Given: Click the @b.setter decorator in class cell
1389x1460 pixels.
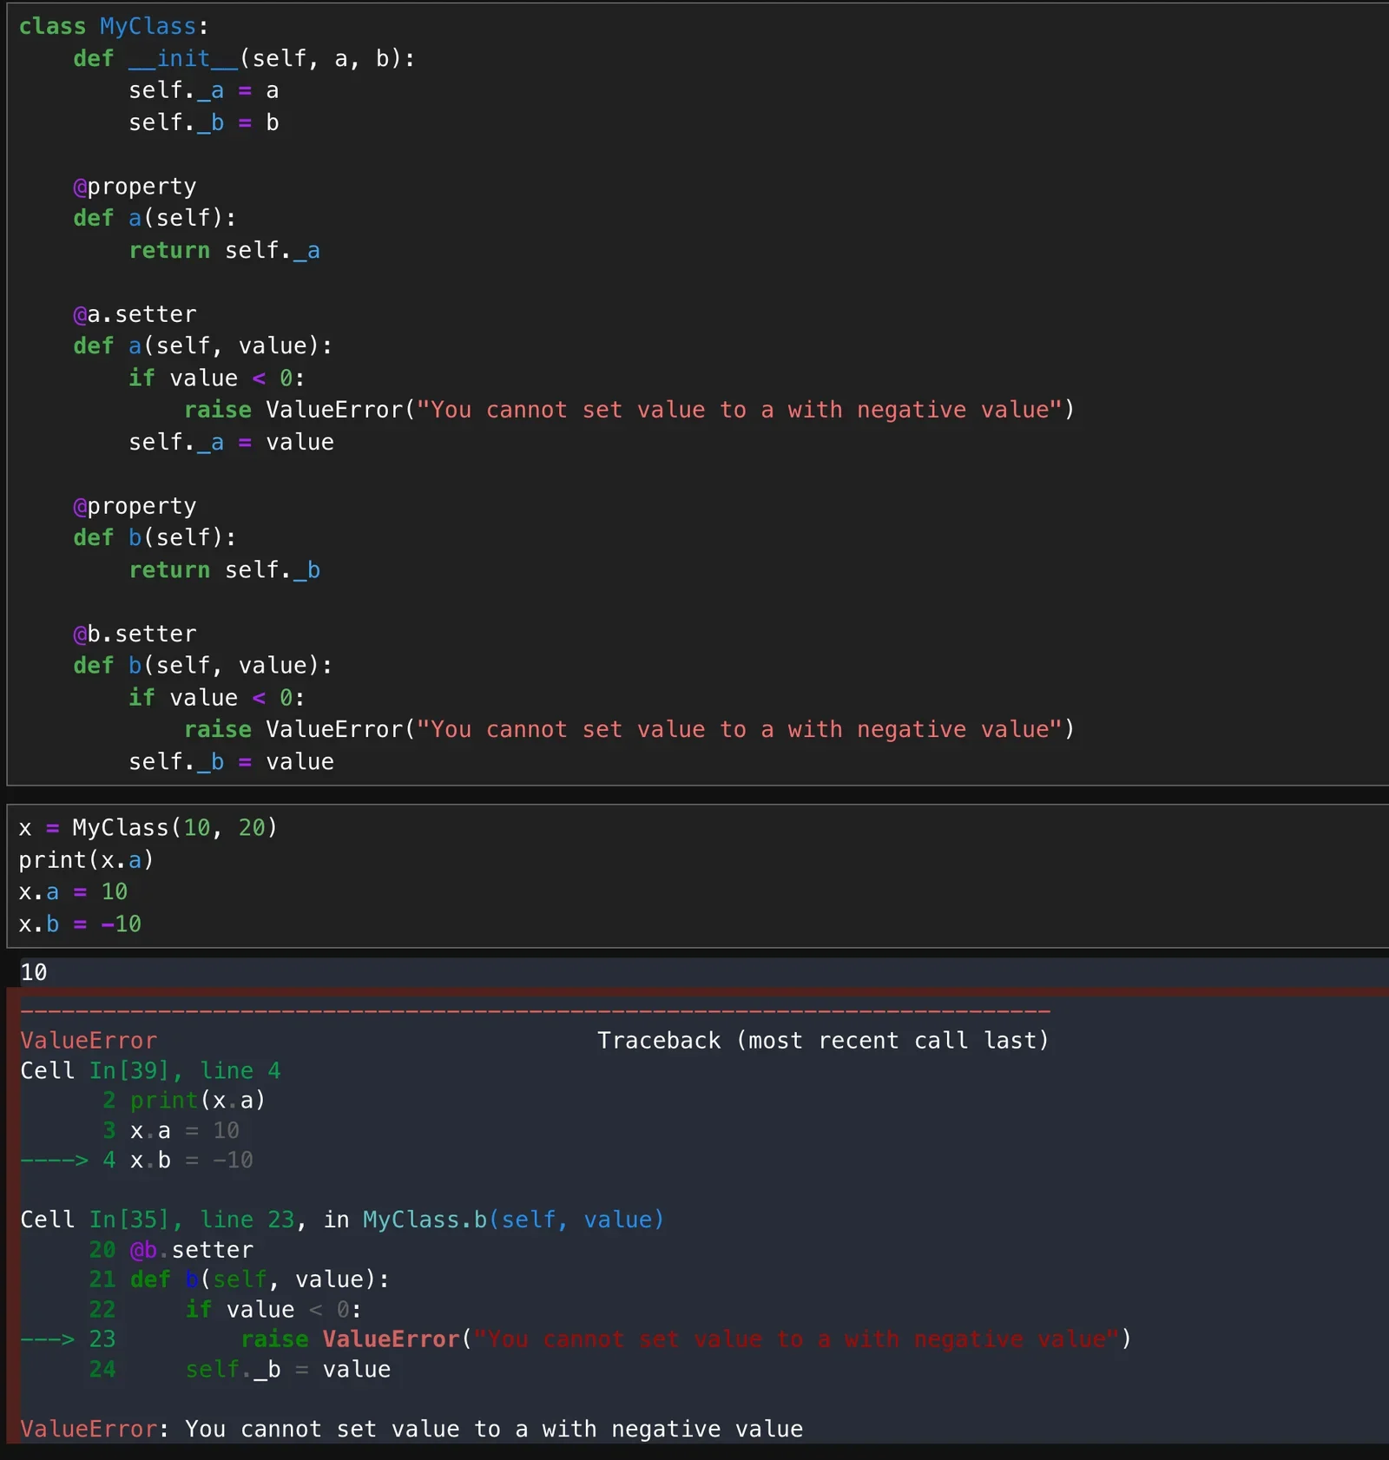Looking at the screenshot, I should [135, 633].
